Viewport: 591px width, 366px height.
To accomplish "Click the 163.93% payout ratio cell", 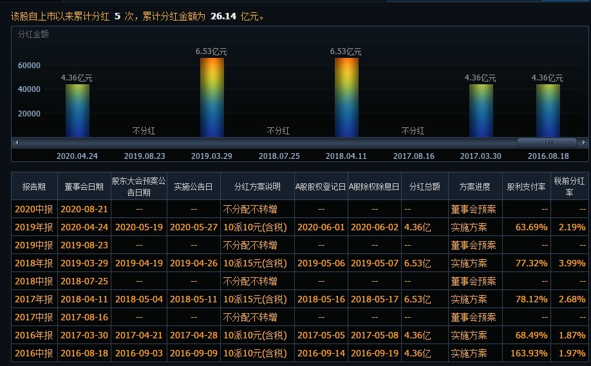I will (x=529, y=354).
